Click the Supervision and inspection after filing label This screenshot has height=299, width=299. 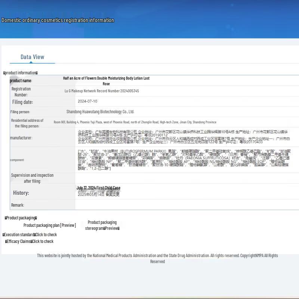tap(32, 178)
